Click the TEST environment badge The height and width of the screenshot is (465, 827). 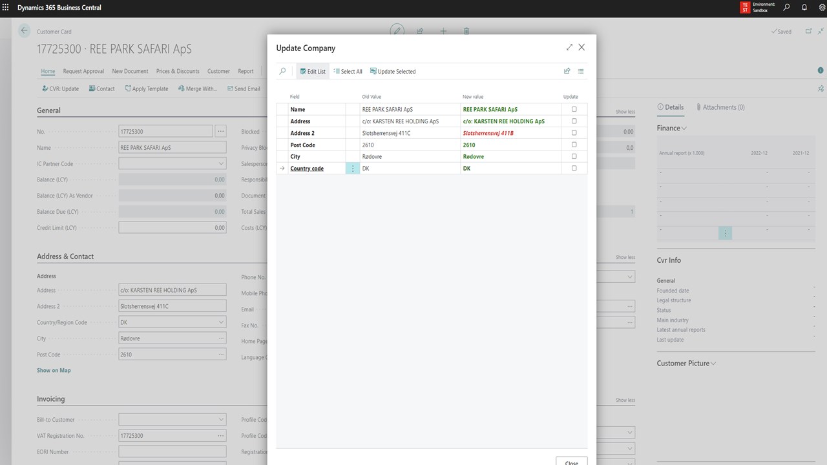[746, 8]
